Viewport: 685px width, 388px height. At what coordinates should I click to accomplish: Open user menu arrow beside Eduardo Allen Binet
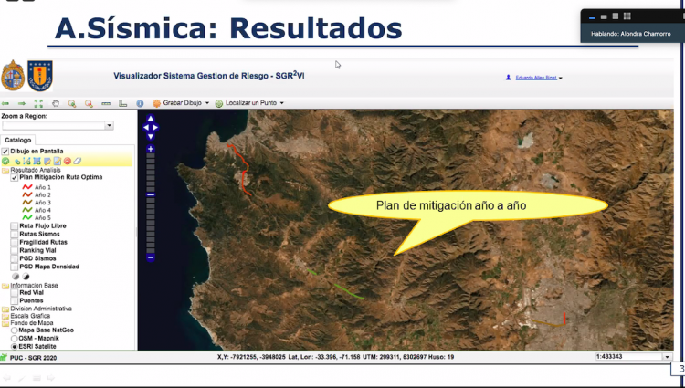pyautogui.click(x=561, y=79)
